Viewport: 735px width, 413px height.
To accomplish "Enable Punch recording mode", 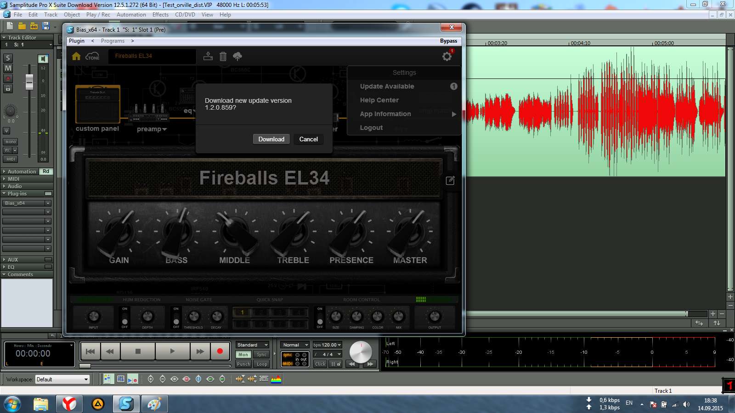I will (x=243, y=364).
